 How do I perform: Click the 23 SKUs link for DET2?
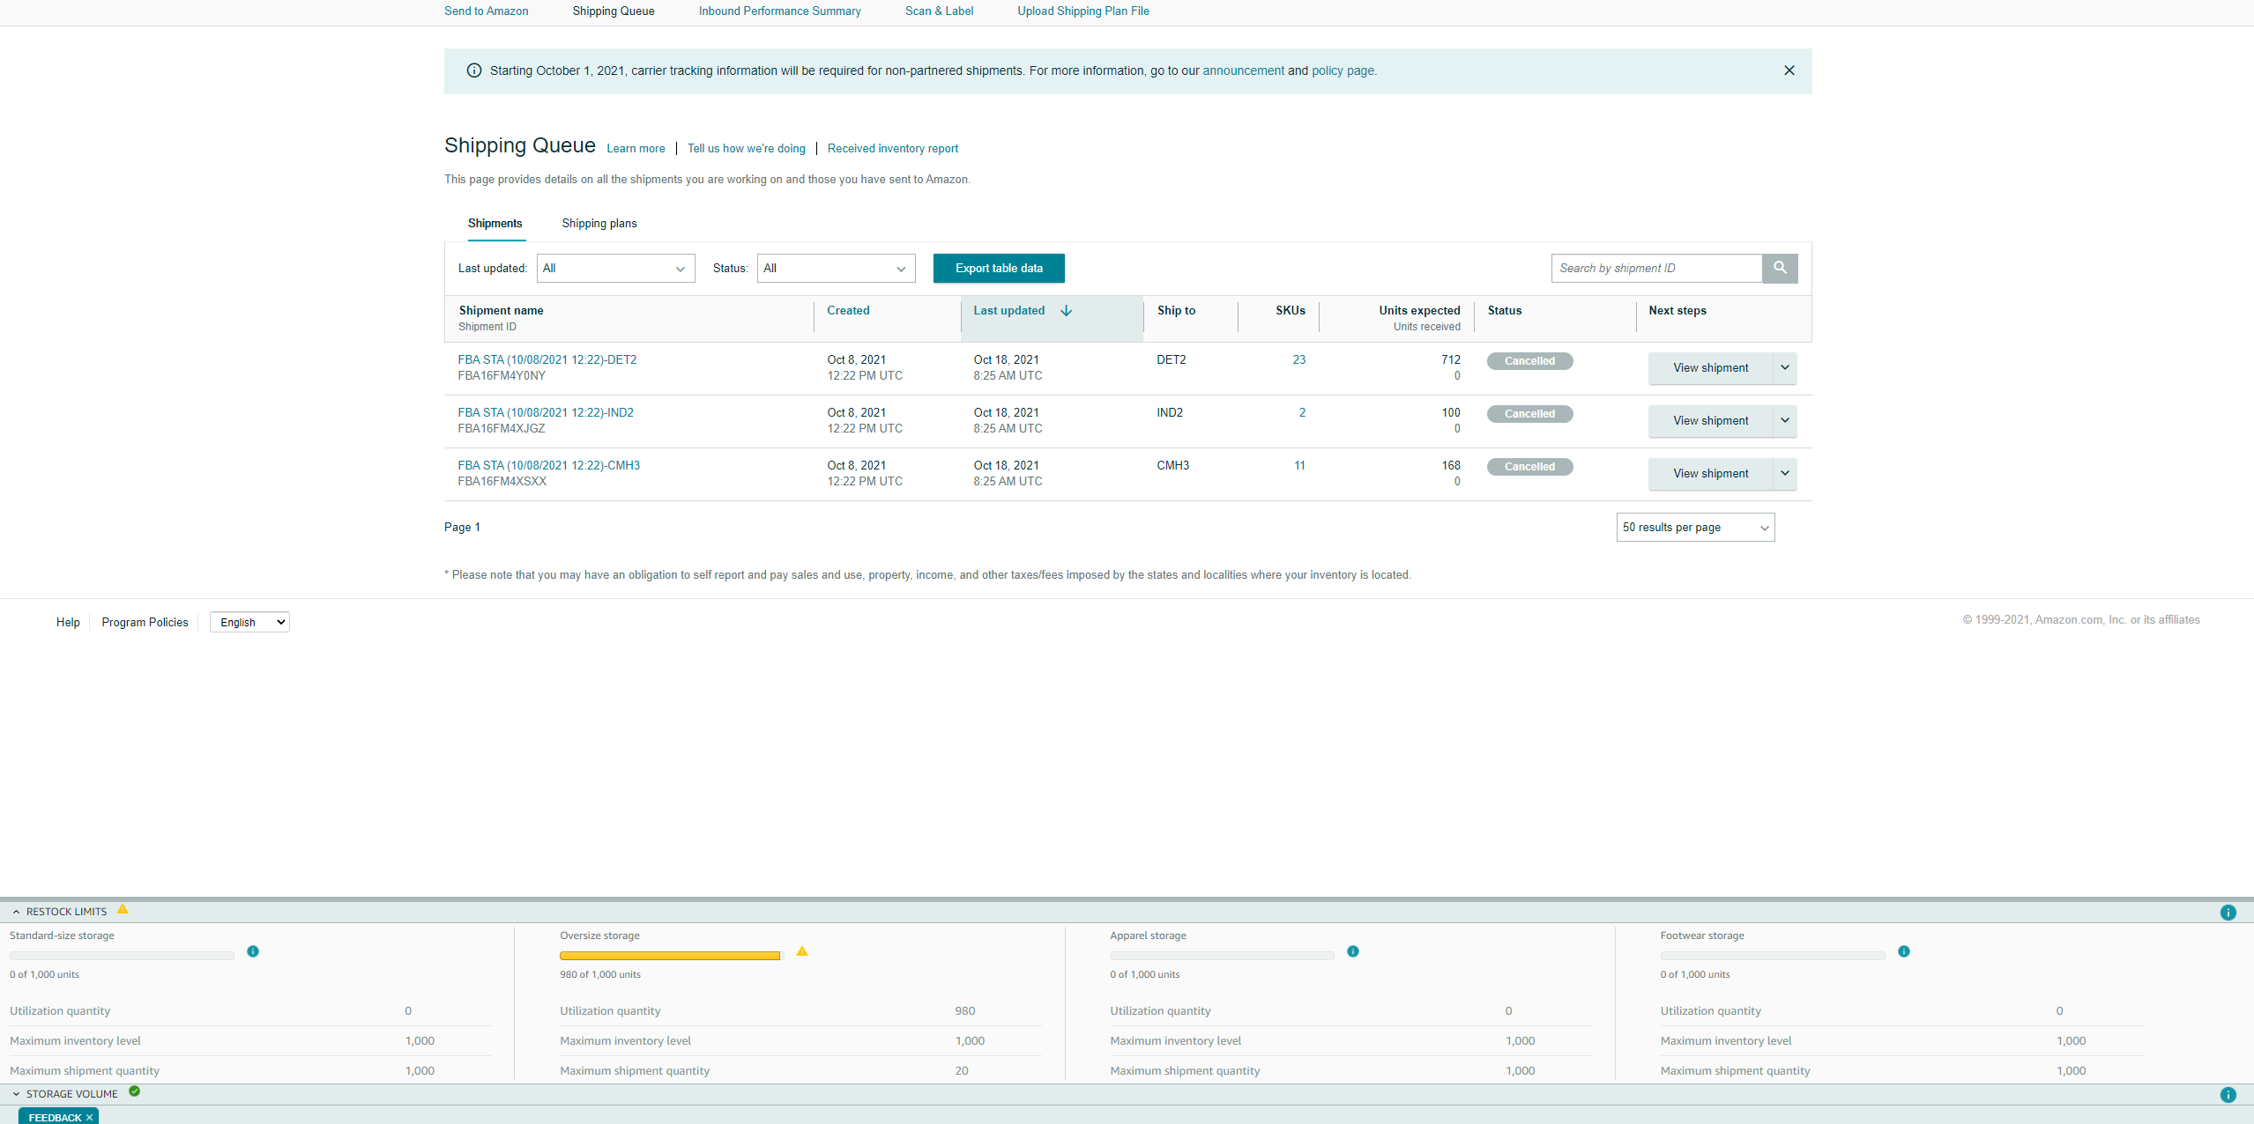[x=1298, y=359]
